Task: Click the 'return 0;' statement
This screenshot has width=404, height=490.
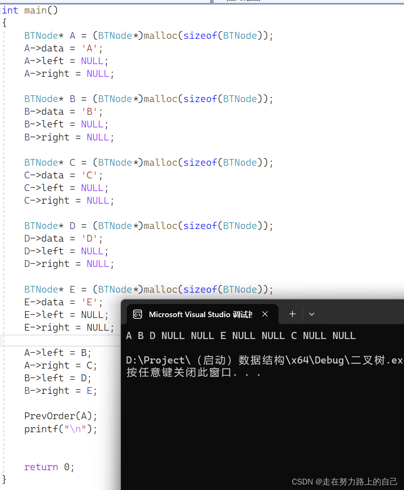Action: tap(49, 467)
